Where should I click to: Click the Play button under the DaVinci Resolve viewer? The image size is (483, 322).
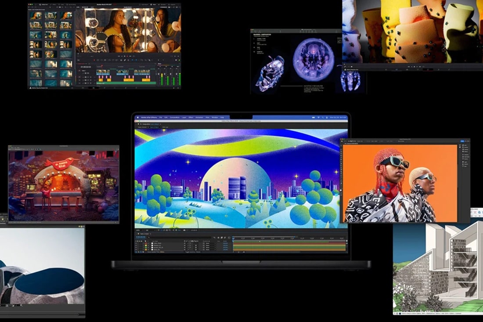coord(125,56)
